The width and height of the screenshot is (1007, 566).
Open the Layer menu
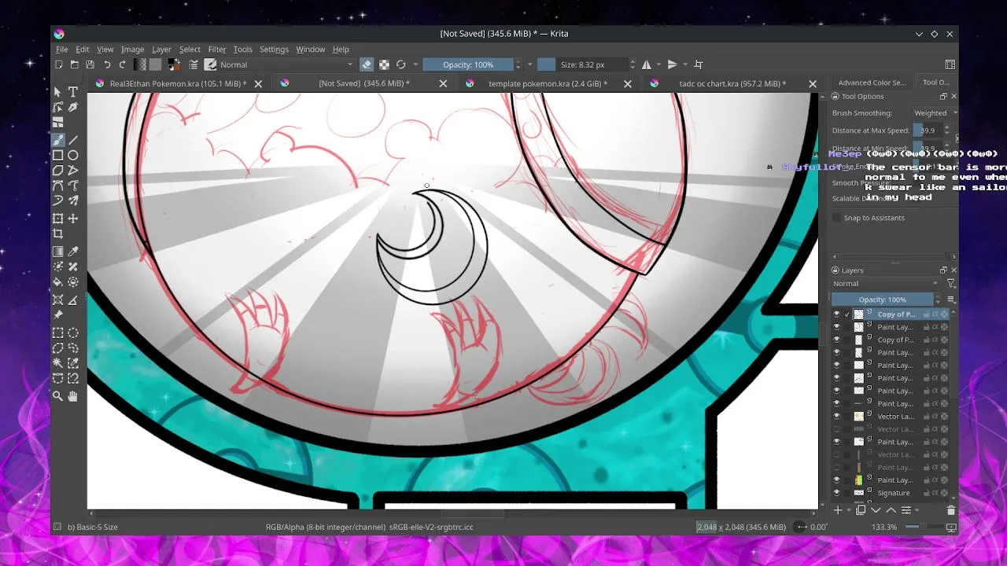(x=161, y=49)
